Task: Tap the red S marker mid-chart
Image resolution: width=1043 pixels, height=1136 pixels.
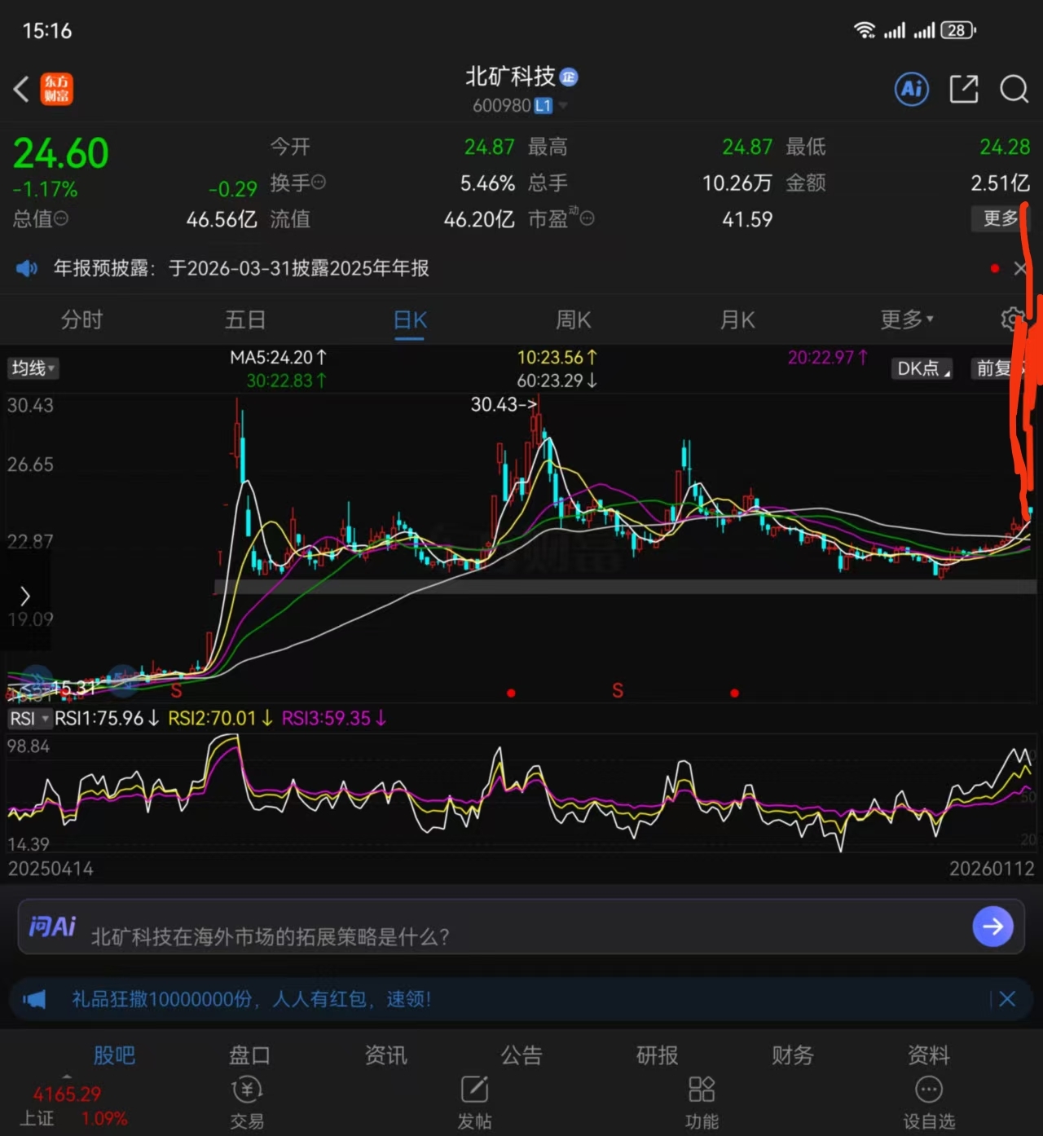Action: click(618, 691)
